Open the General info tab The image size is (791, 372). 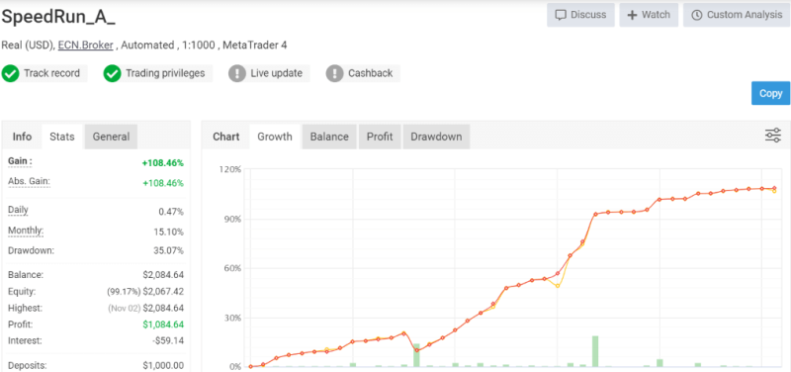111,137
